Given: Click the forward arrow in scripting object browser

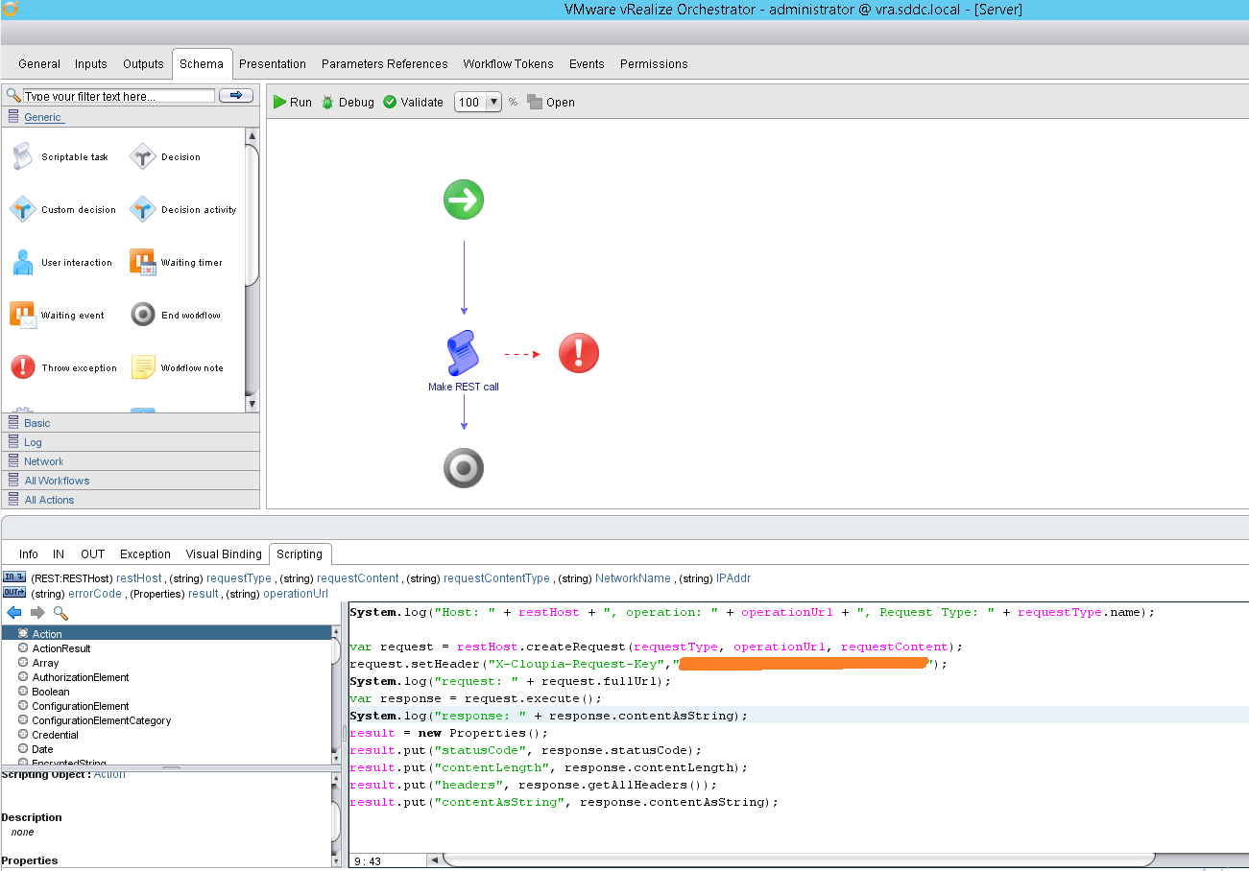Looking at the screenshot, I should click(37, 612).
